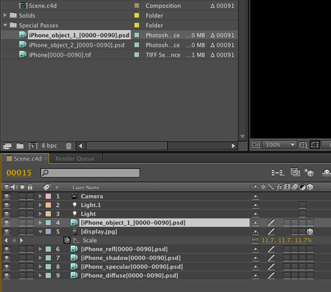Switch to the Render Queue tab
The image size is (331, 292).
pos(75,159)
